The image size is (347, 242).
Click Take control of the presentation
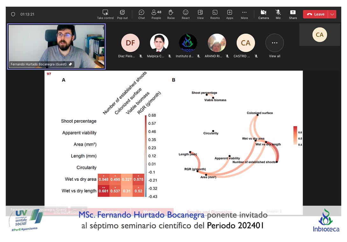click(x=105, y=14)
